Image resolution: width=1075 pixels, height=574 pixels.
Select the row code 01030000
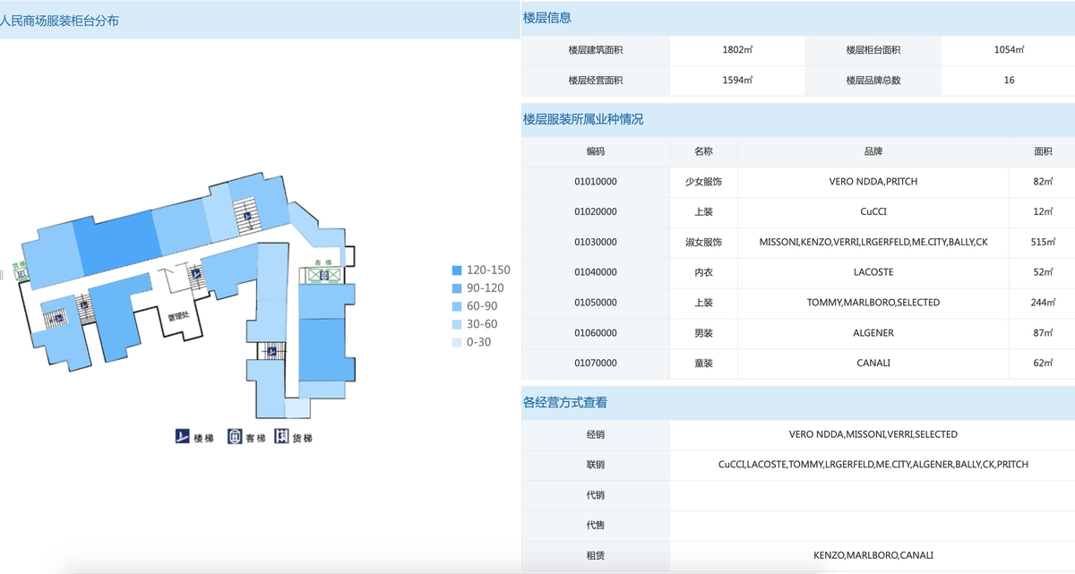pos(596,242)
